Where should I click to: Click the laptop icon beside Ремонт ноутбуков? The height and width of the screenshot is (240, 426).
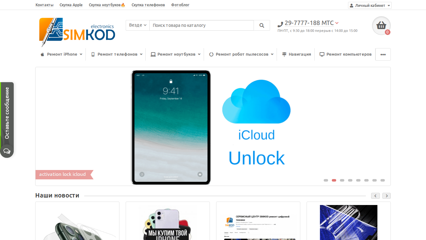tap(153, 54)
